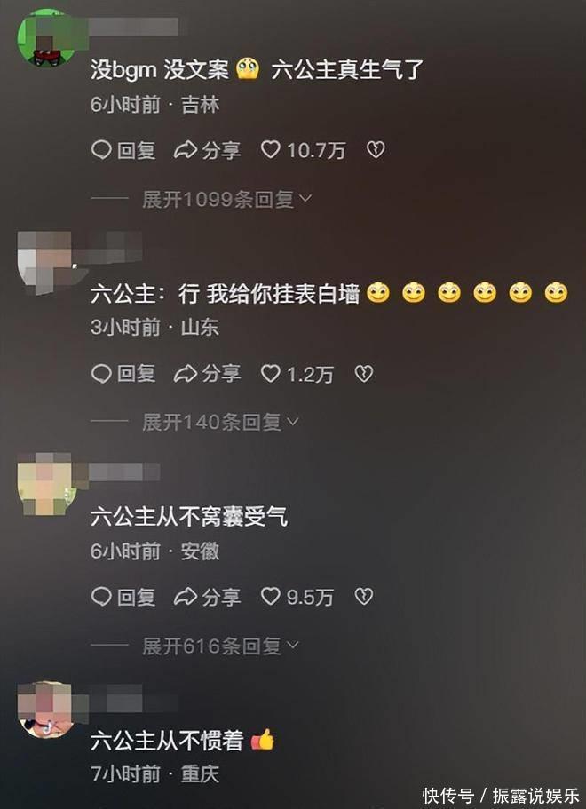Screen dimensions: 586x809
Task: Open the avatar of the 山东 commenter
Action: [x=45, y=262]
